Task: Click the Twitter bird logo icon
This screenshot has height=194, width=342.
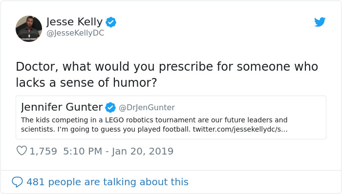Action: click(320, 22)
